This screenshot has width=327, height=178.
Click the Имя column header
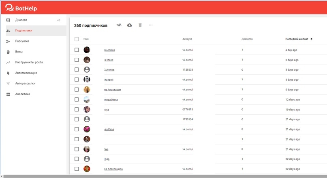click(x=86, y=39)
